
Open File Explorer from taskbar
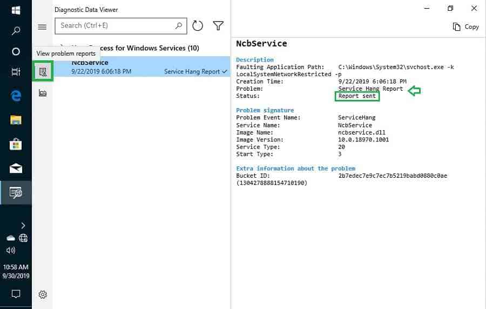16,119
